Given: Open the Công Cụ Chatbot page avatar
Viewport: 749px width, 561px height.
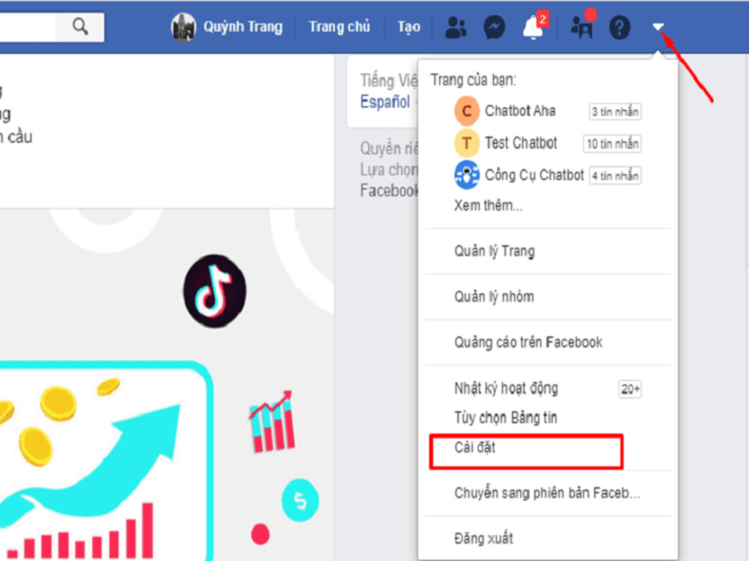Looking at the screenshot, I should click(466, 175).
